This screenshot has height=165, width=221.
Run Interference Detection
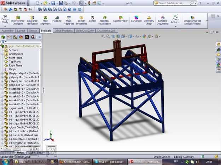(18, 20)
